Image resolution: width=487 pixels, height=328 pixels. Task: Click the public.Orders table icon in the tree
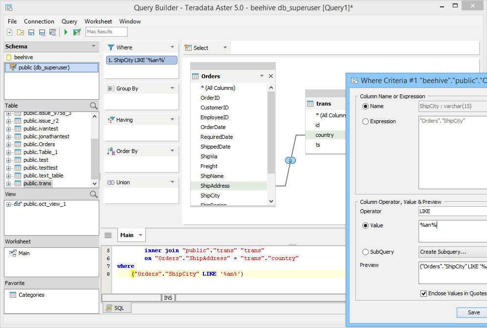(x=18, y=144)
